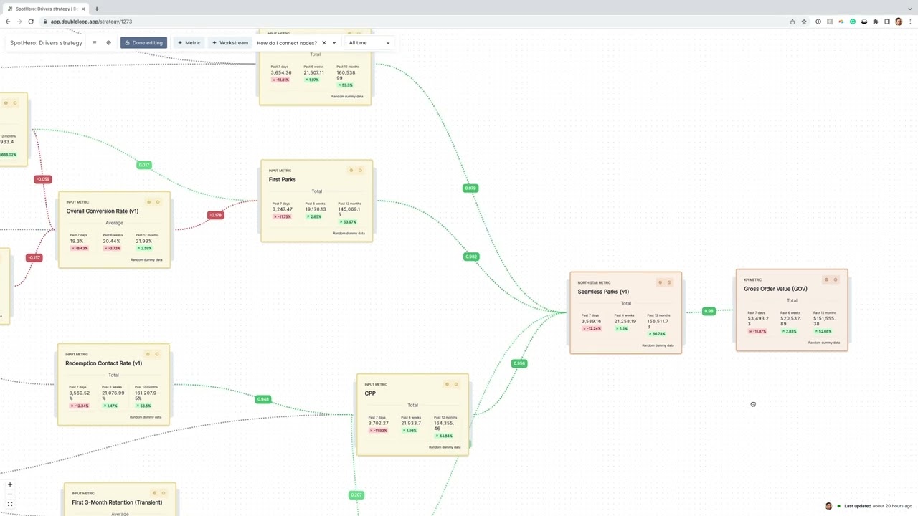The image size is (918, 516).
Task: Open the Chrome three-dot menu
Action: pos(910,21)
